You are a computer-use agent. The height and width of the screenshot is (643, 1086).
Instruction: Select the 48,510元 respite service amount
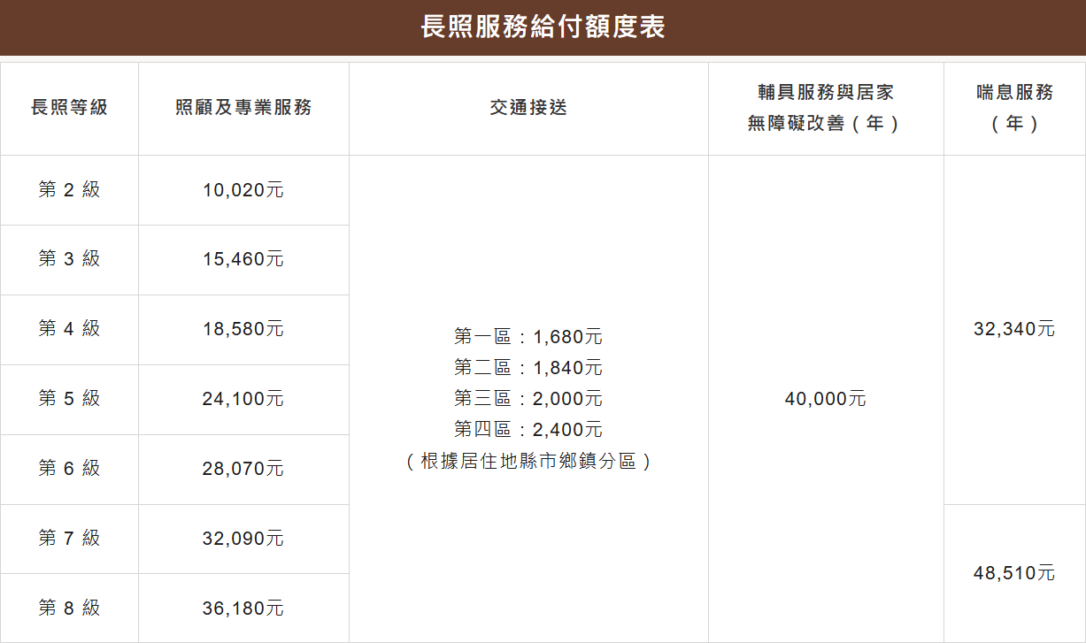(x=1014, y=573)
